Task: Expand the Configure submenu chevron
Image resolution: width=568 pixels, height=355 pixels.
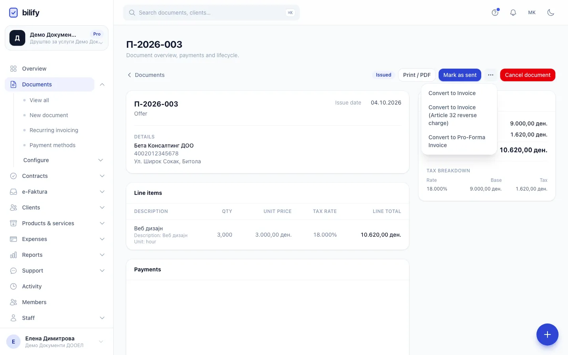Action: click(x=101, y=160)
